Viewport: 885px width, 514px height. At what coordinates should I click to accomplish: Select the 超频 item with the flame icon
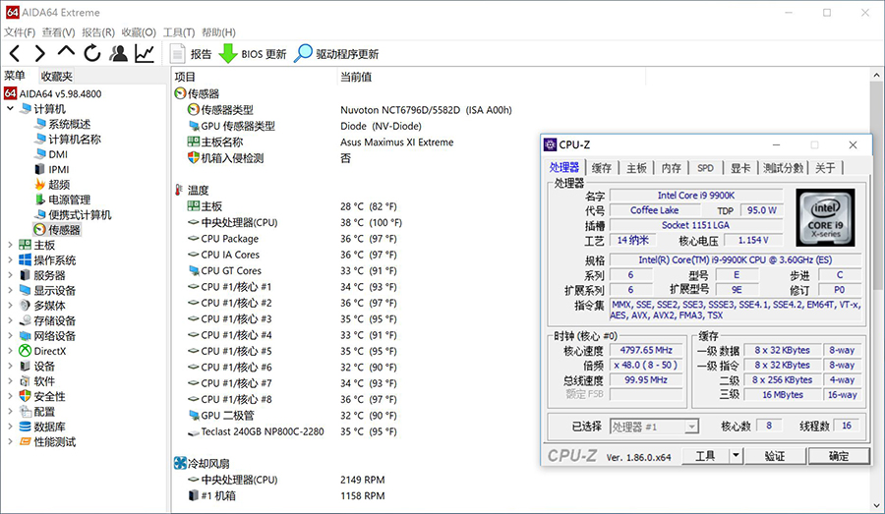pos(58,185)
